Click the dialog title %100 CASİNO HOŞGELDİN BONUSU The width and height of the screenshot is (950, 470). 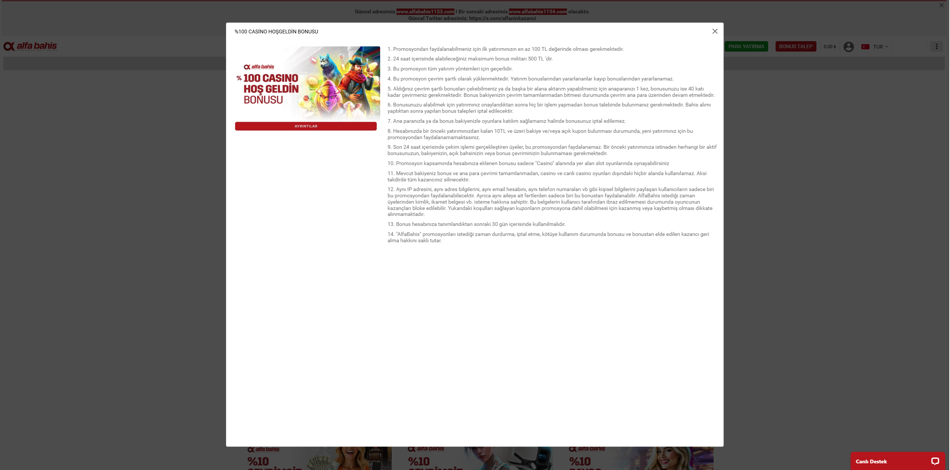pyautogui.click(x=276, y=32)
